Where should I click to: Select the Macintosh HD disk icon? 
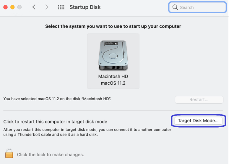click(x=113, y=55)
